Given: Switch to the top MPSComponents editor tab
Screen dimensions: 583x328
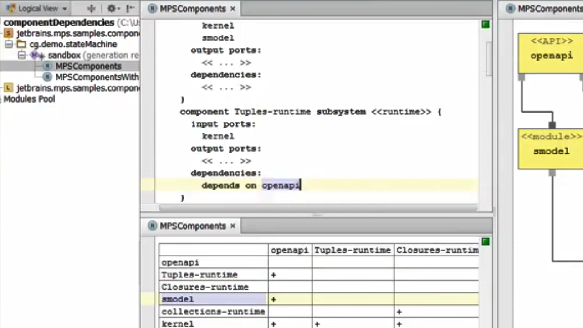Looking at the screenshot, I should tap(192, 9).
